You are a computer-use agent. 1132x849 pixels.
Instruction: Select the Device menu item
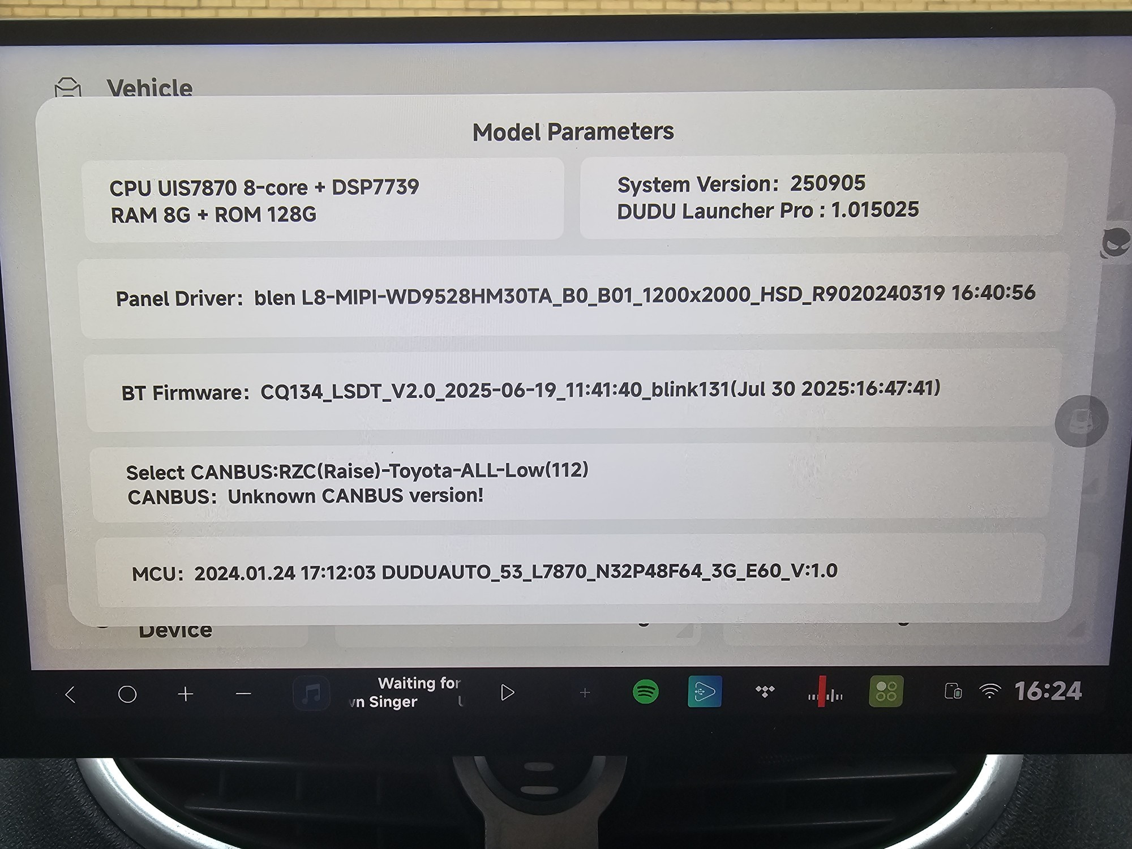175,631
